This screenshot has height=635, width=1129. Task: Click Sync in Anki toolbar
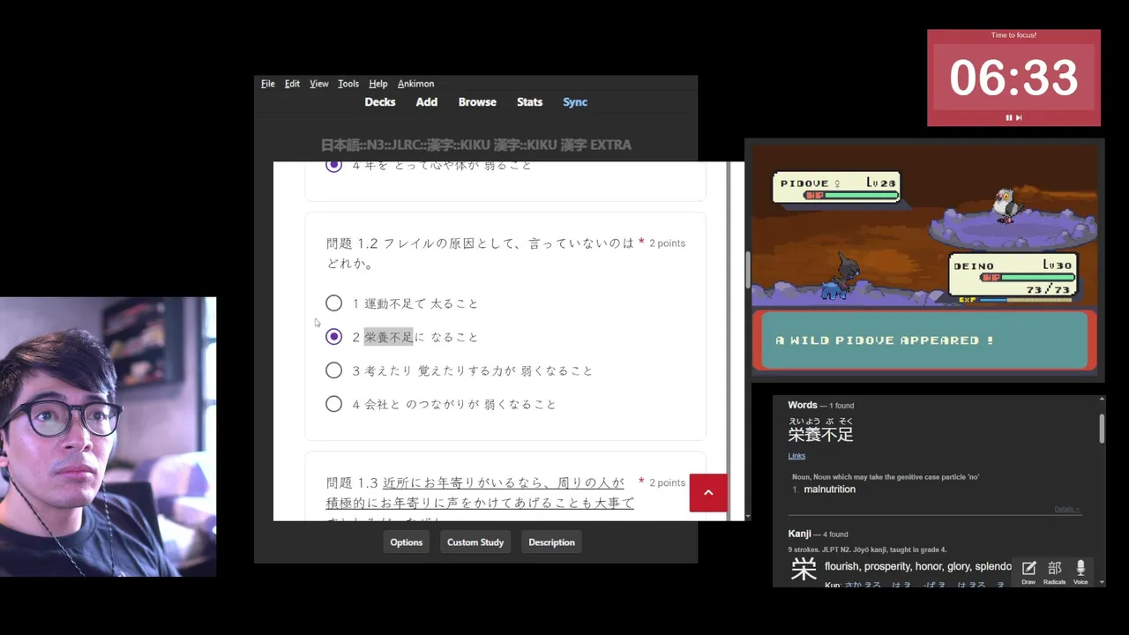[575, 102]
